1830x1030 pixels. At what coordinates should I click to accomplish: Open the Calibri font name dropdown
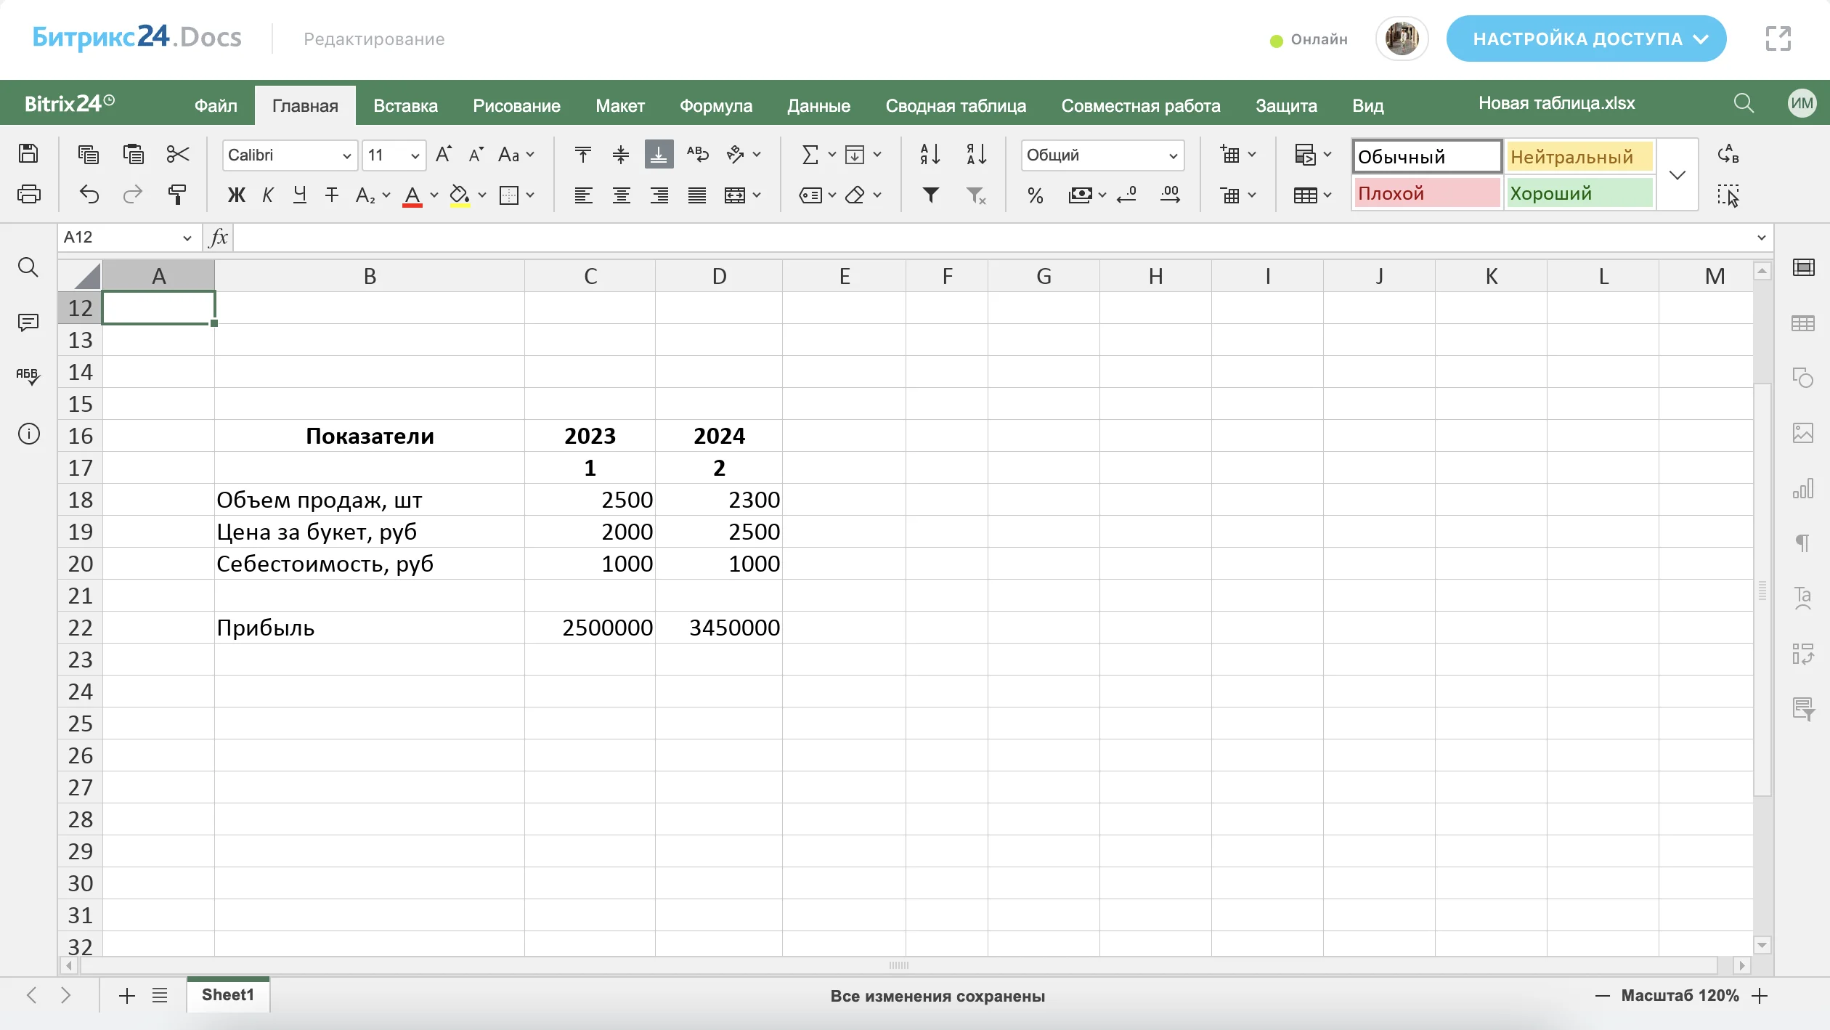[347, 155]
